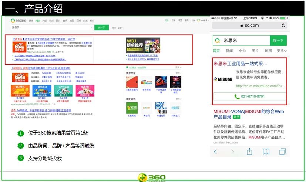The height and width of the screenshot is (182, 306).
Task: Click the WDJ 榜单推荐 banner image
Action: coord(142,46)
